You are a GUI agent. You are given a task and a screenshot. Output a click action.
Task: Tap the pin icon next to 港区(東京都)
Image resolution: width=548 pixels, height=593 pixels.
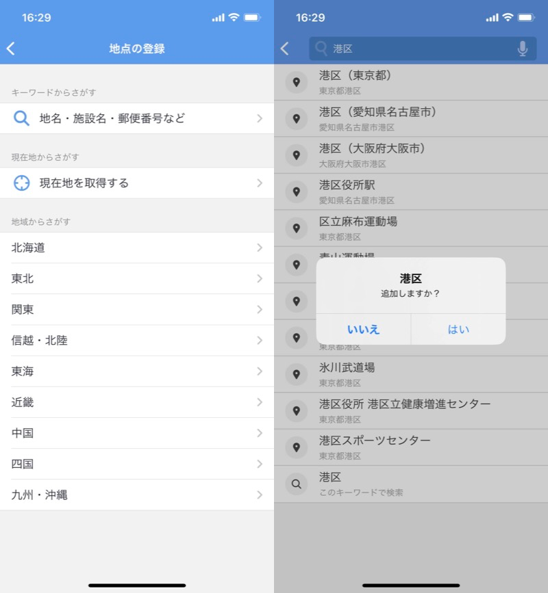[296, 82]
